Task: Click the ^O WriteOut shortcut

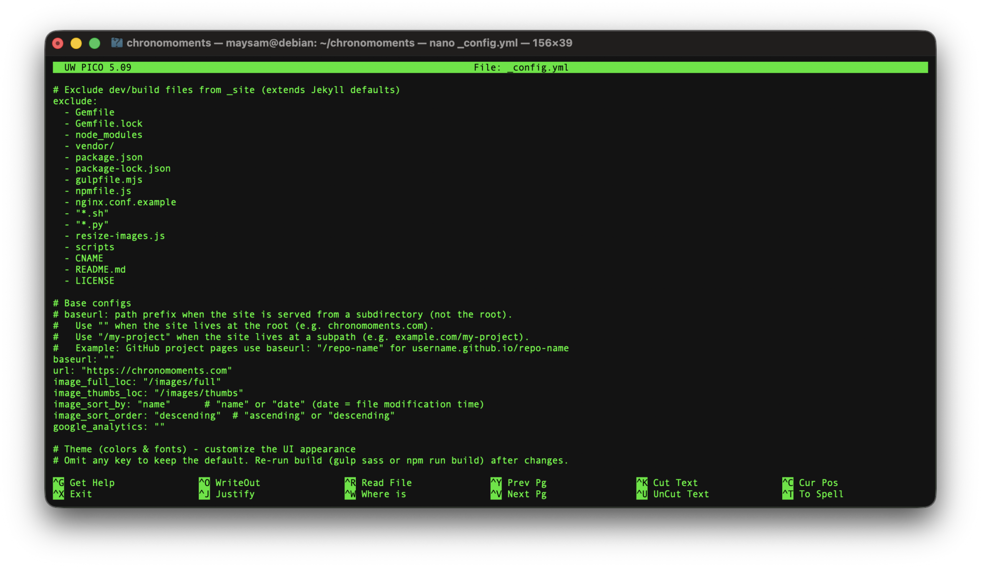Action: pyautogui.click(x=229, y=483)
